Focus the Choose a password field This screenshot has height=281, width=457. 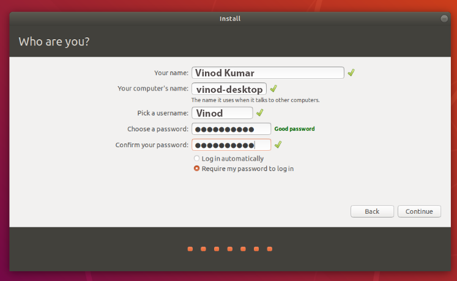[231, 129]
